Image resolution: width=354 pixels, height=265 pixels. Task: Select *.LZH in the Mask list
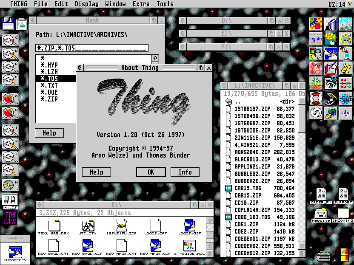point(49,72)
